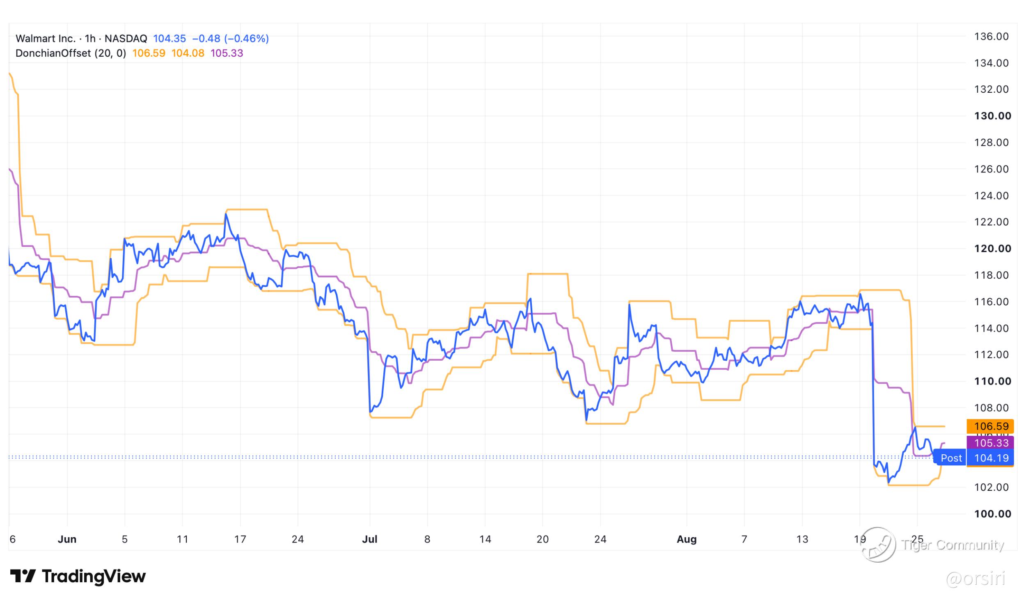The height and width of the screenshot is (602, 1026).
Task: Click the orange 106.59 tag on the price axis
Action: click(990, 426)
